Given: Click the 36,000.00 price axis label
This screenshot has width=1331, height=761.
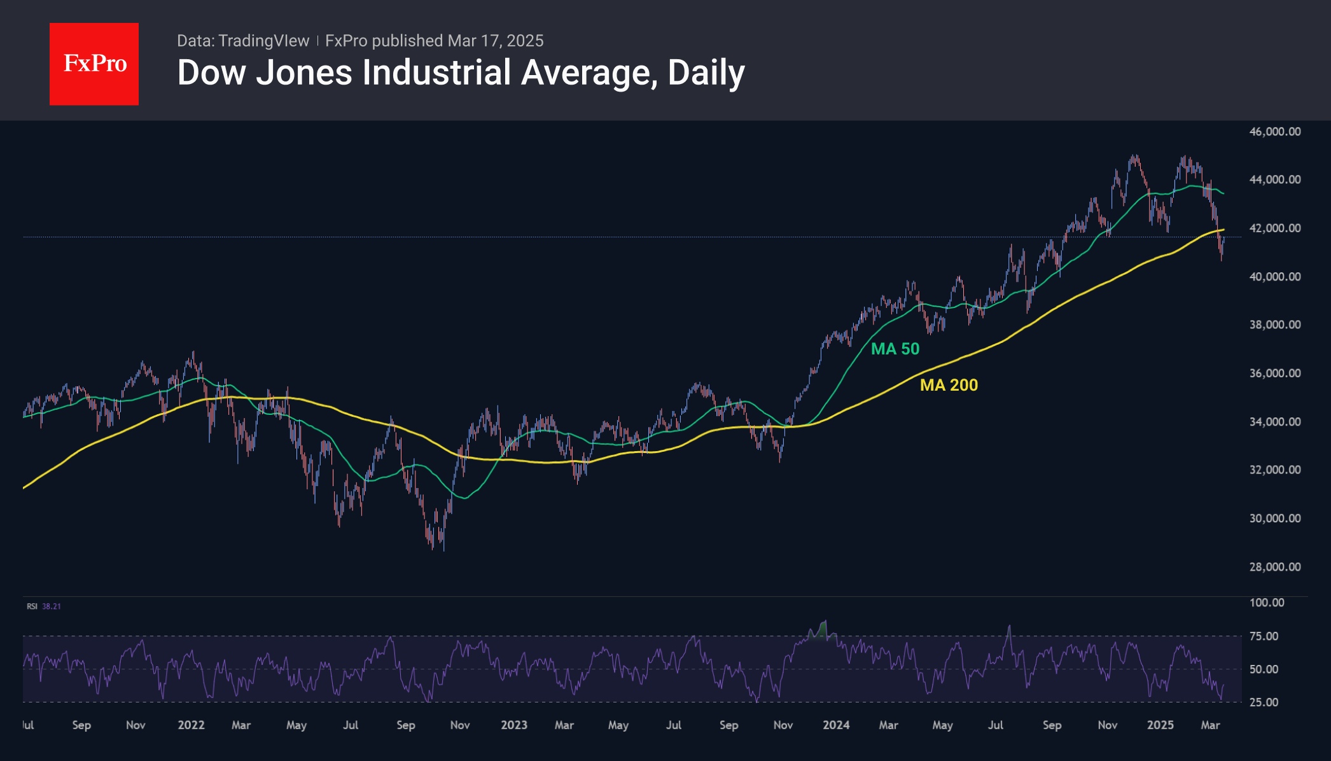Looking at the screenshot, I should (x=1275, y=373).
